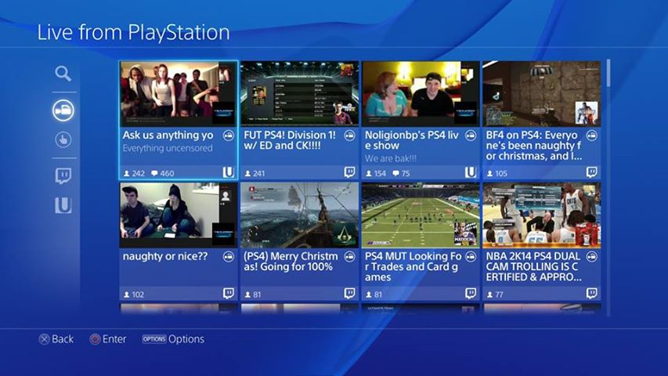Screen dimensions: 668x376
Task: Click Ustream logo on Noligionbp's live show card
Action: [471, 172]
